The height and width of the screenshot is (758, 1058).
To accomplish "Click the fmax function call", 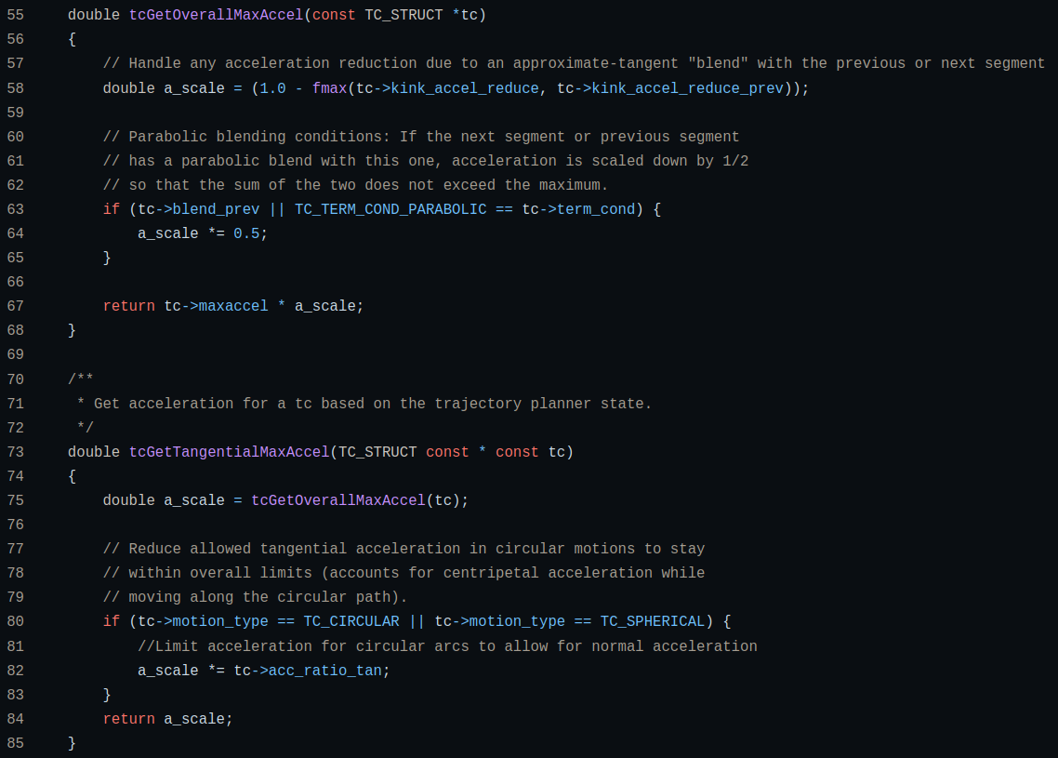I will 329,88.
